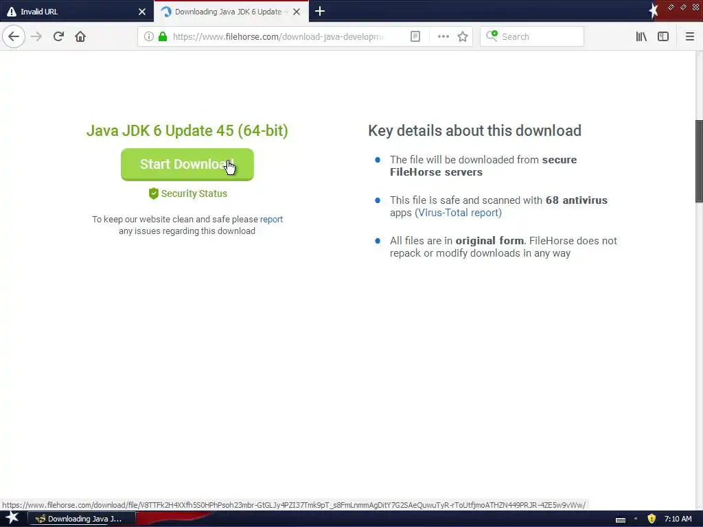Bookmark this page with the star
The height and width of the screenshot is (527, 703).
463,37
